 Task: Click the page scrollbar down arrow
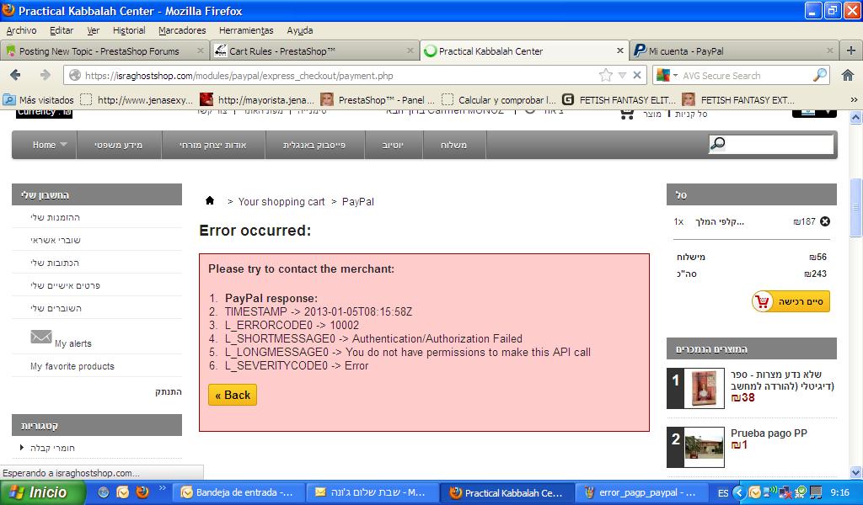856,472
